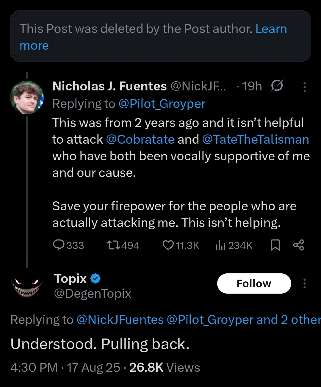Open the @TateTheTalisman mention link
Screen dimensions: 321x387
point(256,140)
